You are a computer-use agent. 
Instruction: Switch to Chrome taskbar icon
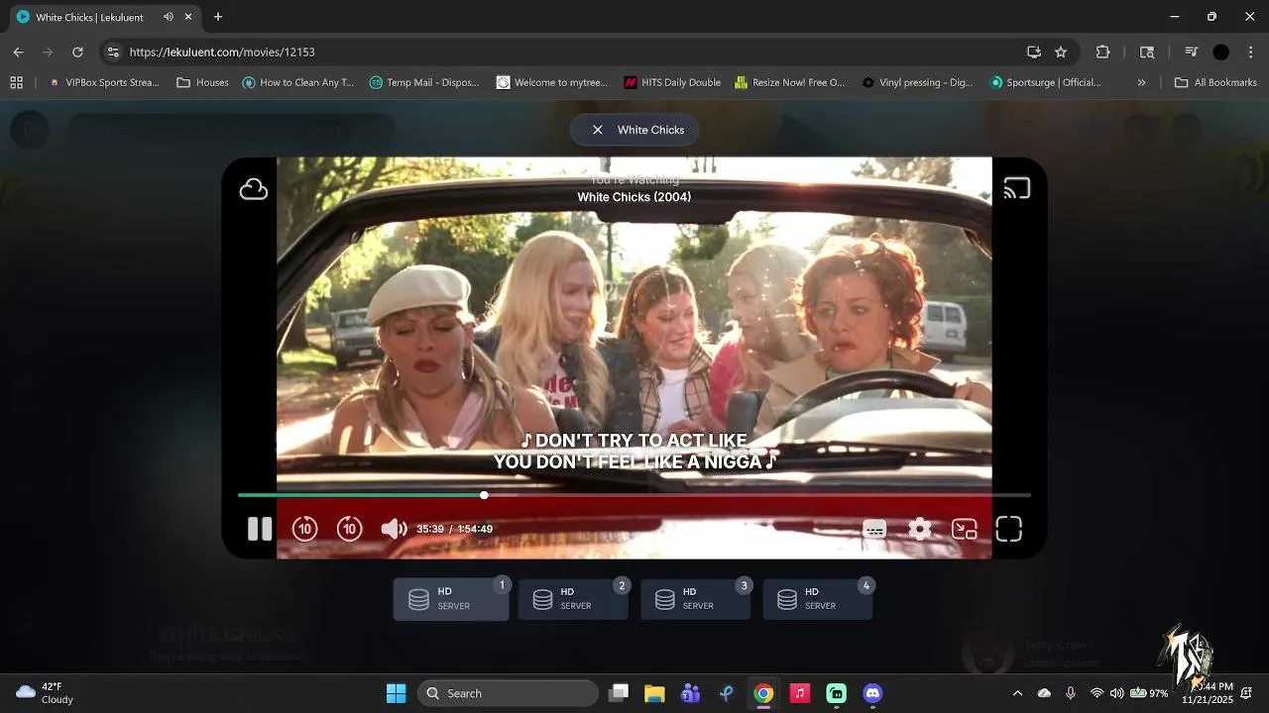pos(763,693)
